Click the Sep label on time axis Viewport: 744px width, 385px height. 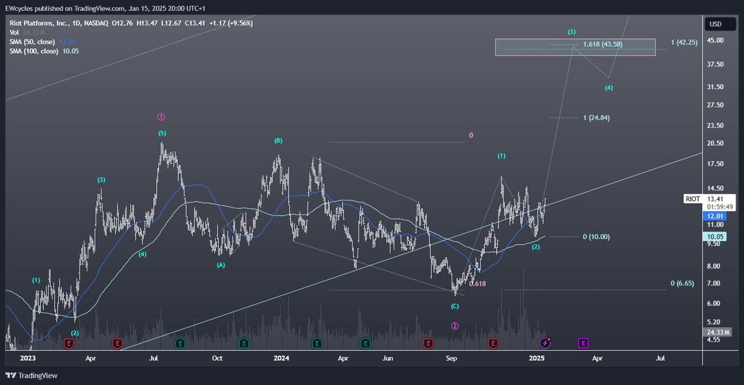(452, 358)
